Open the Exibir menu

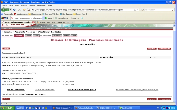coord(17,6)
